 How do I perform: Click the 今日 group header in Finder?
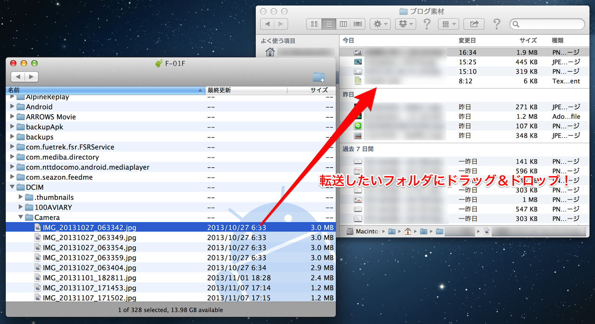(349, 40)
